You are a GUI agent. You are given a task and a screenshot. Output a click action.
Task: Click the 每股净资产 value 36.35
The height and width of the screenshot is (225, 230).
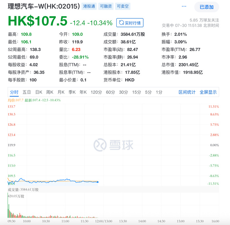(x=39, y=72)
